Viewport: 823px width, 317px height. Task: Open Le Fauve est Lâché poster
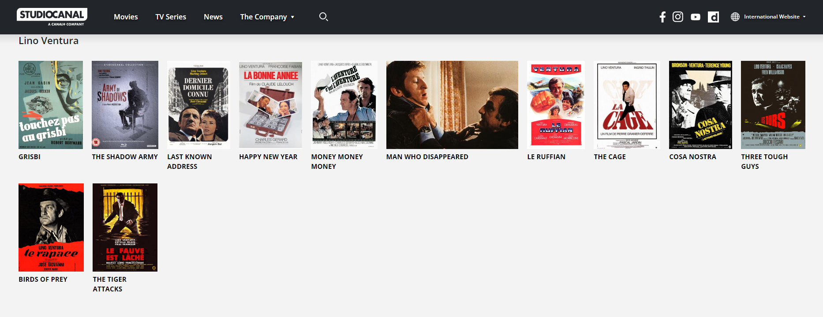click(x=125, y=227)
